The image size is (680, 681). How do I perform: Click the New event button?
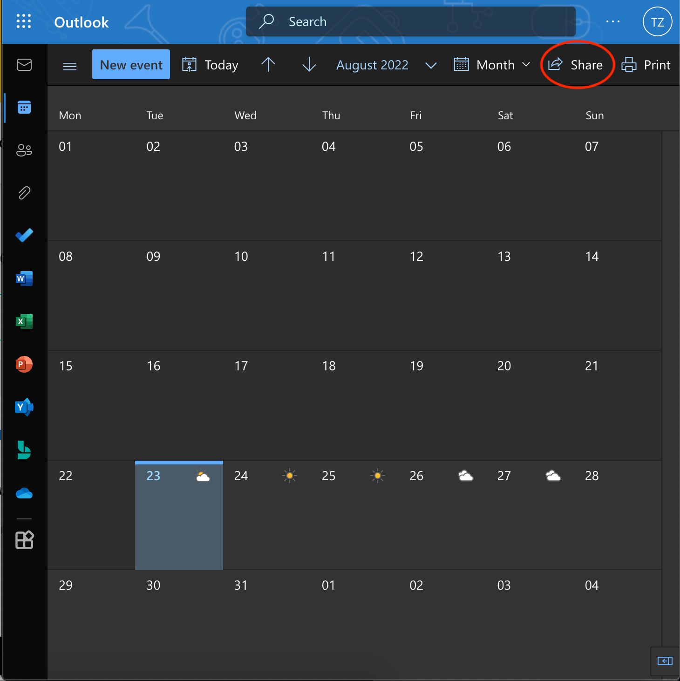[131, 65]
